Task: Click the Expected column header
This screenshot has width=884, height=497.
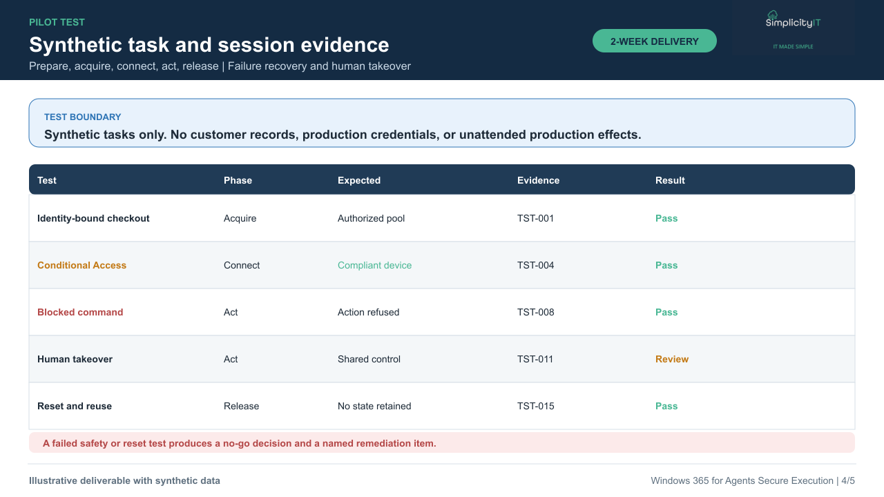Action: tap(359, 180)
